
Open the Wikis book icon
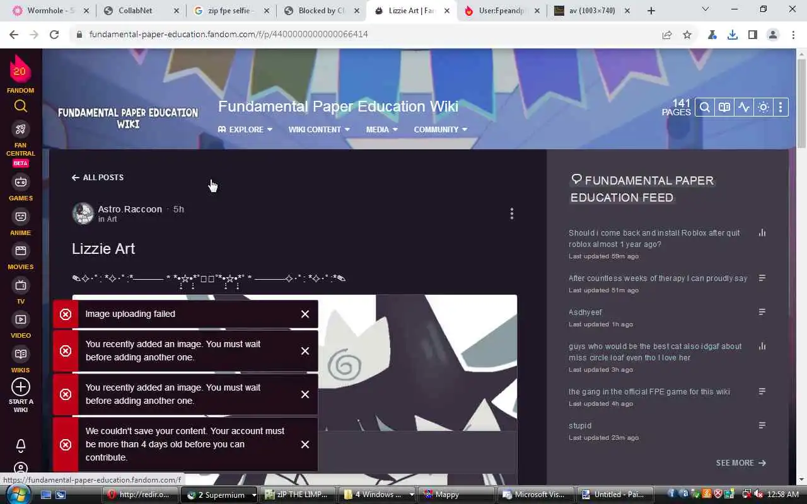point(21,354)
